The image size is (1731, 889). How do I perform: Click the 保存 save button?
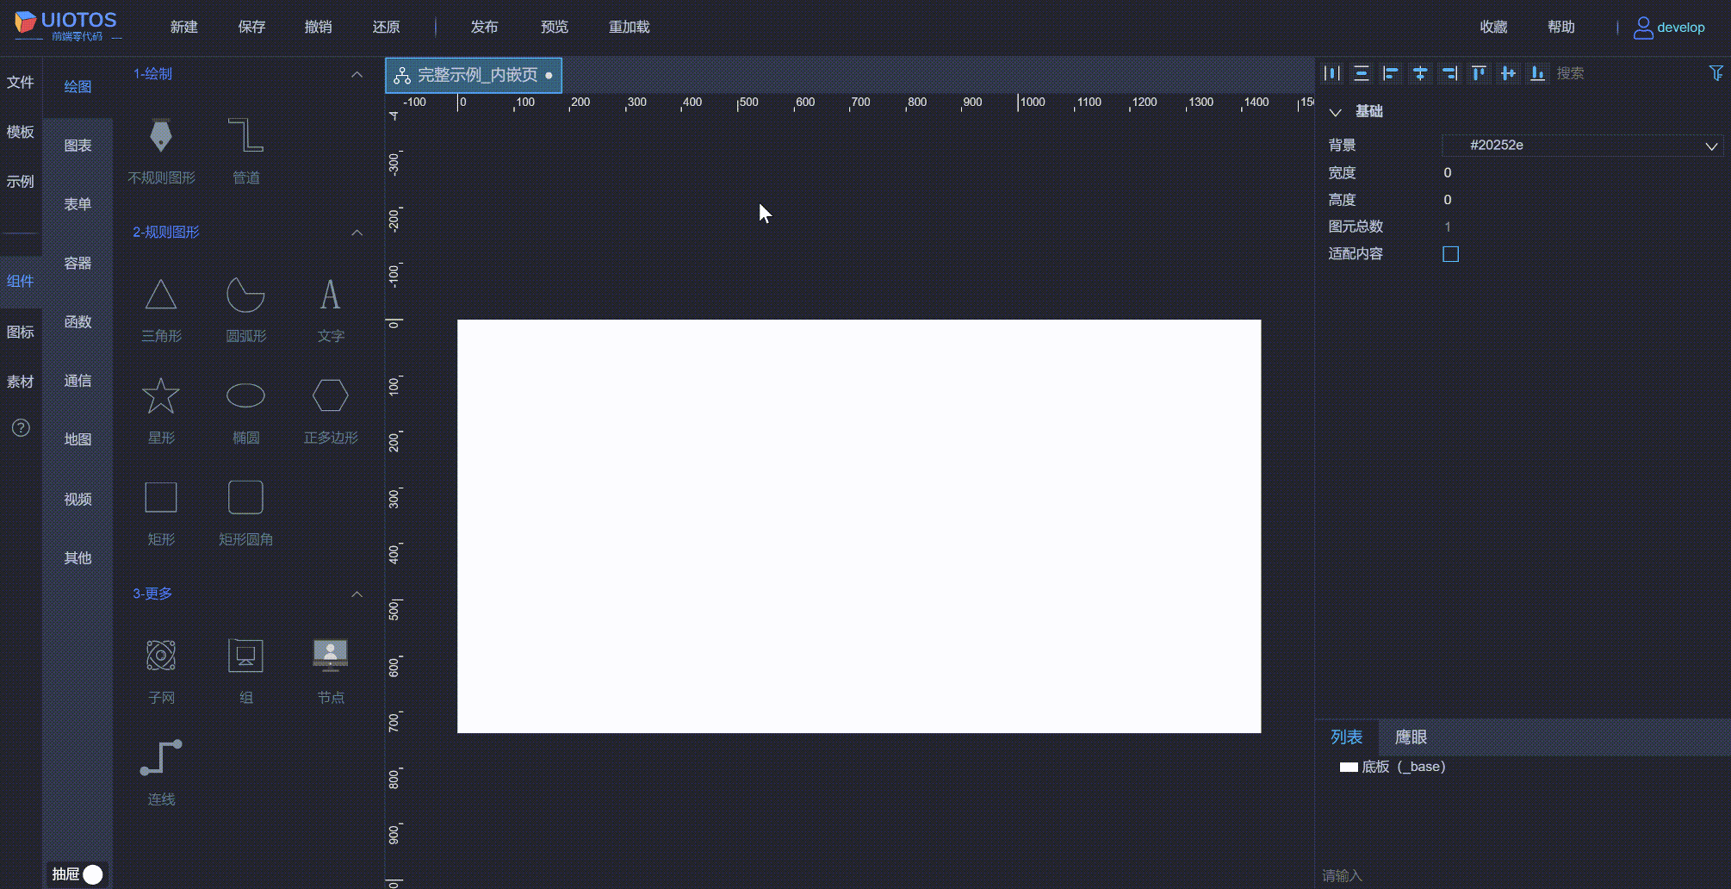point(251,27)
